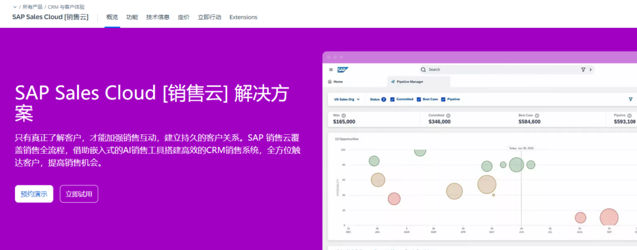Screen dimensions: 637x250
Task: Click the info icon beside Won
Action: pyautogui.click(x=343, y=116)
